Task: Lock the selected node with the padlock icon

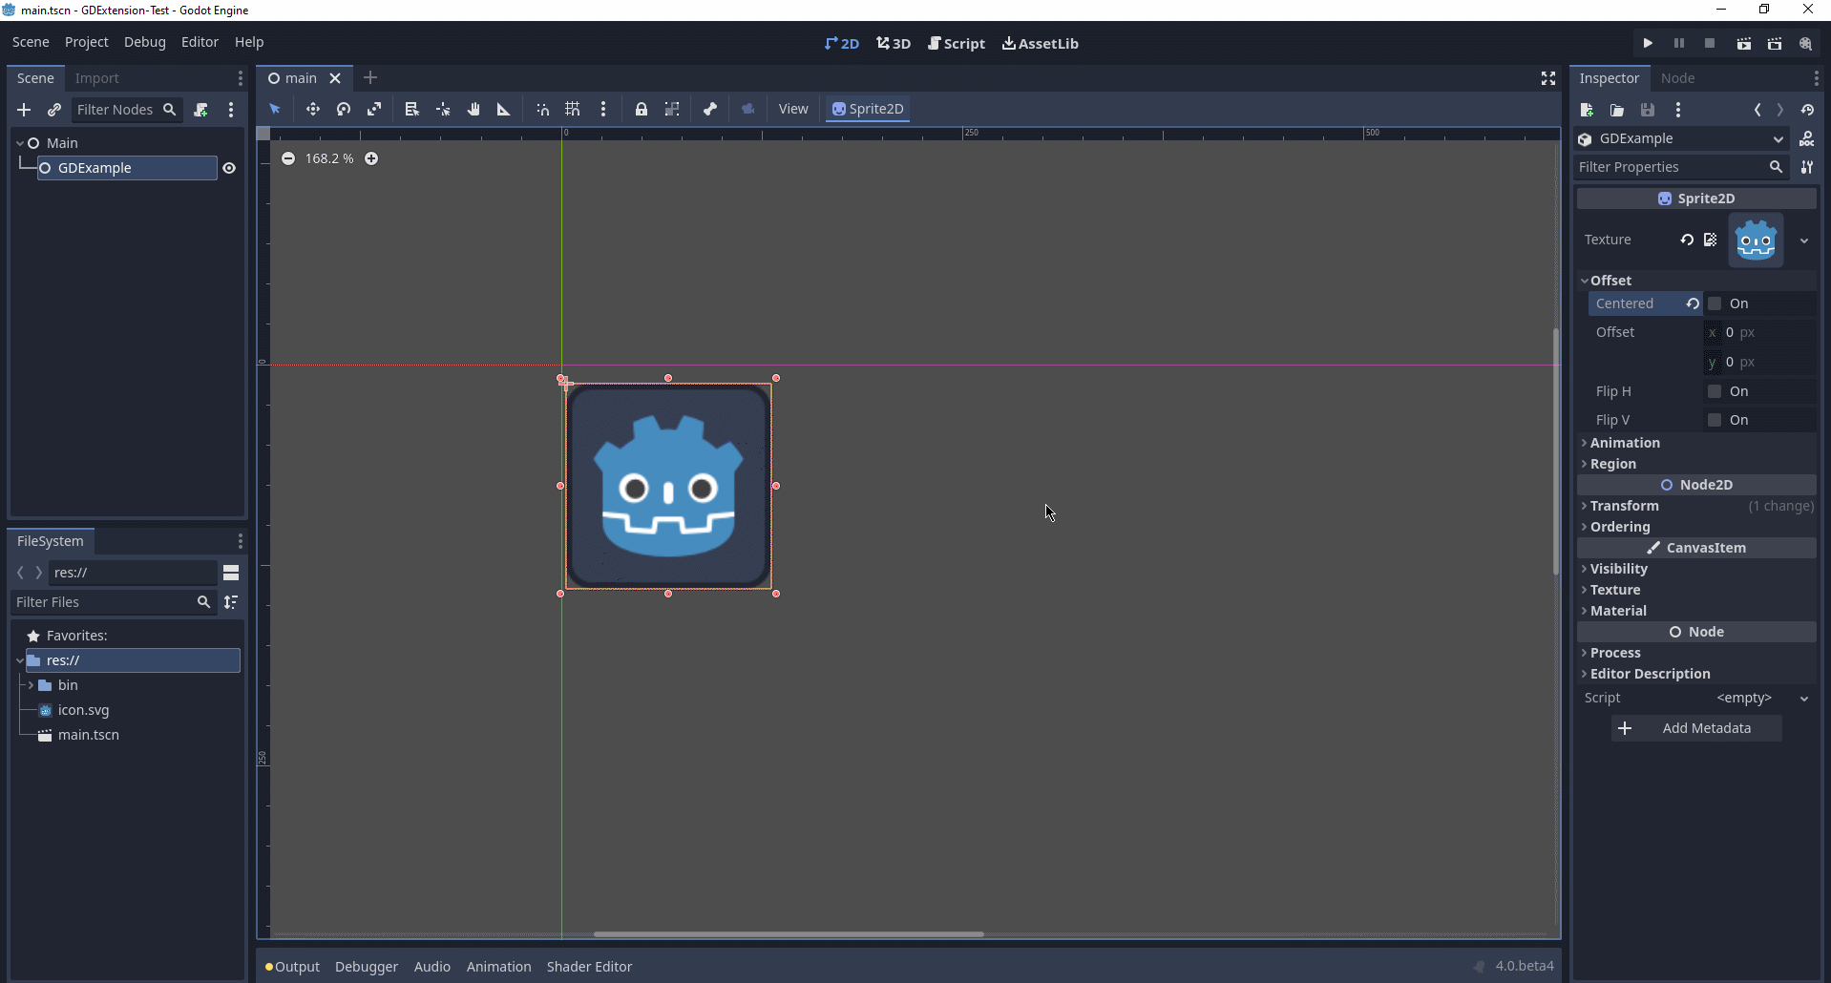Action: coord(641,109)
